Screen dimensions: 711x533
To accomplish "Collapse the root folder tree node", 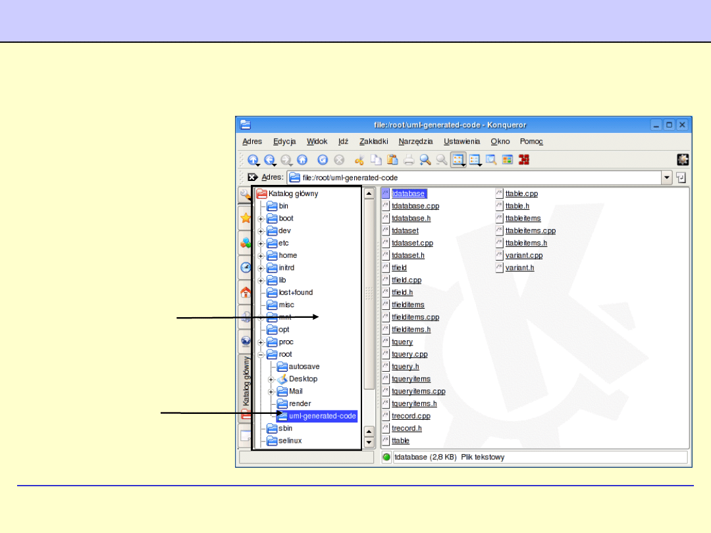I will pyautogui.click(x=261, y=355).
